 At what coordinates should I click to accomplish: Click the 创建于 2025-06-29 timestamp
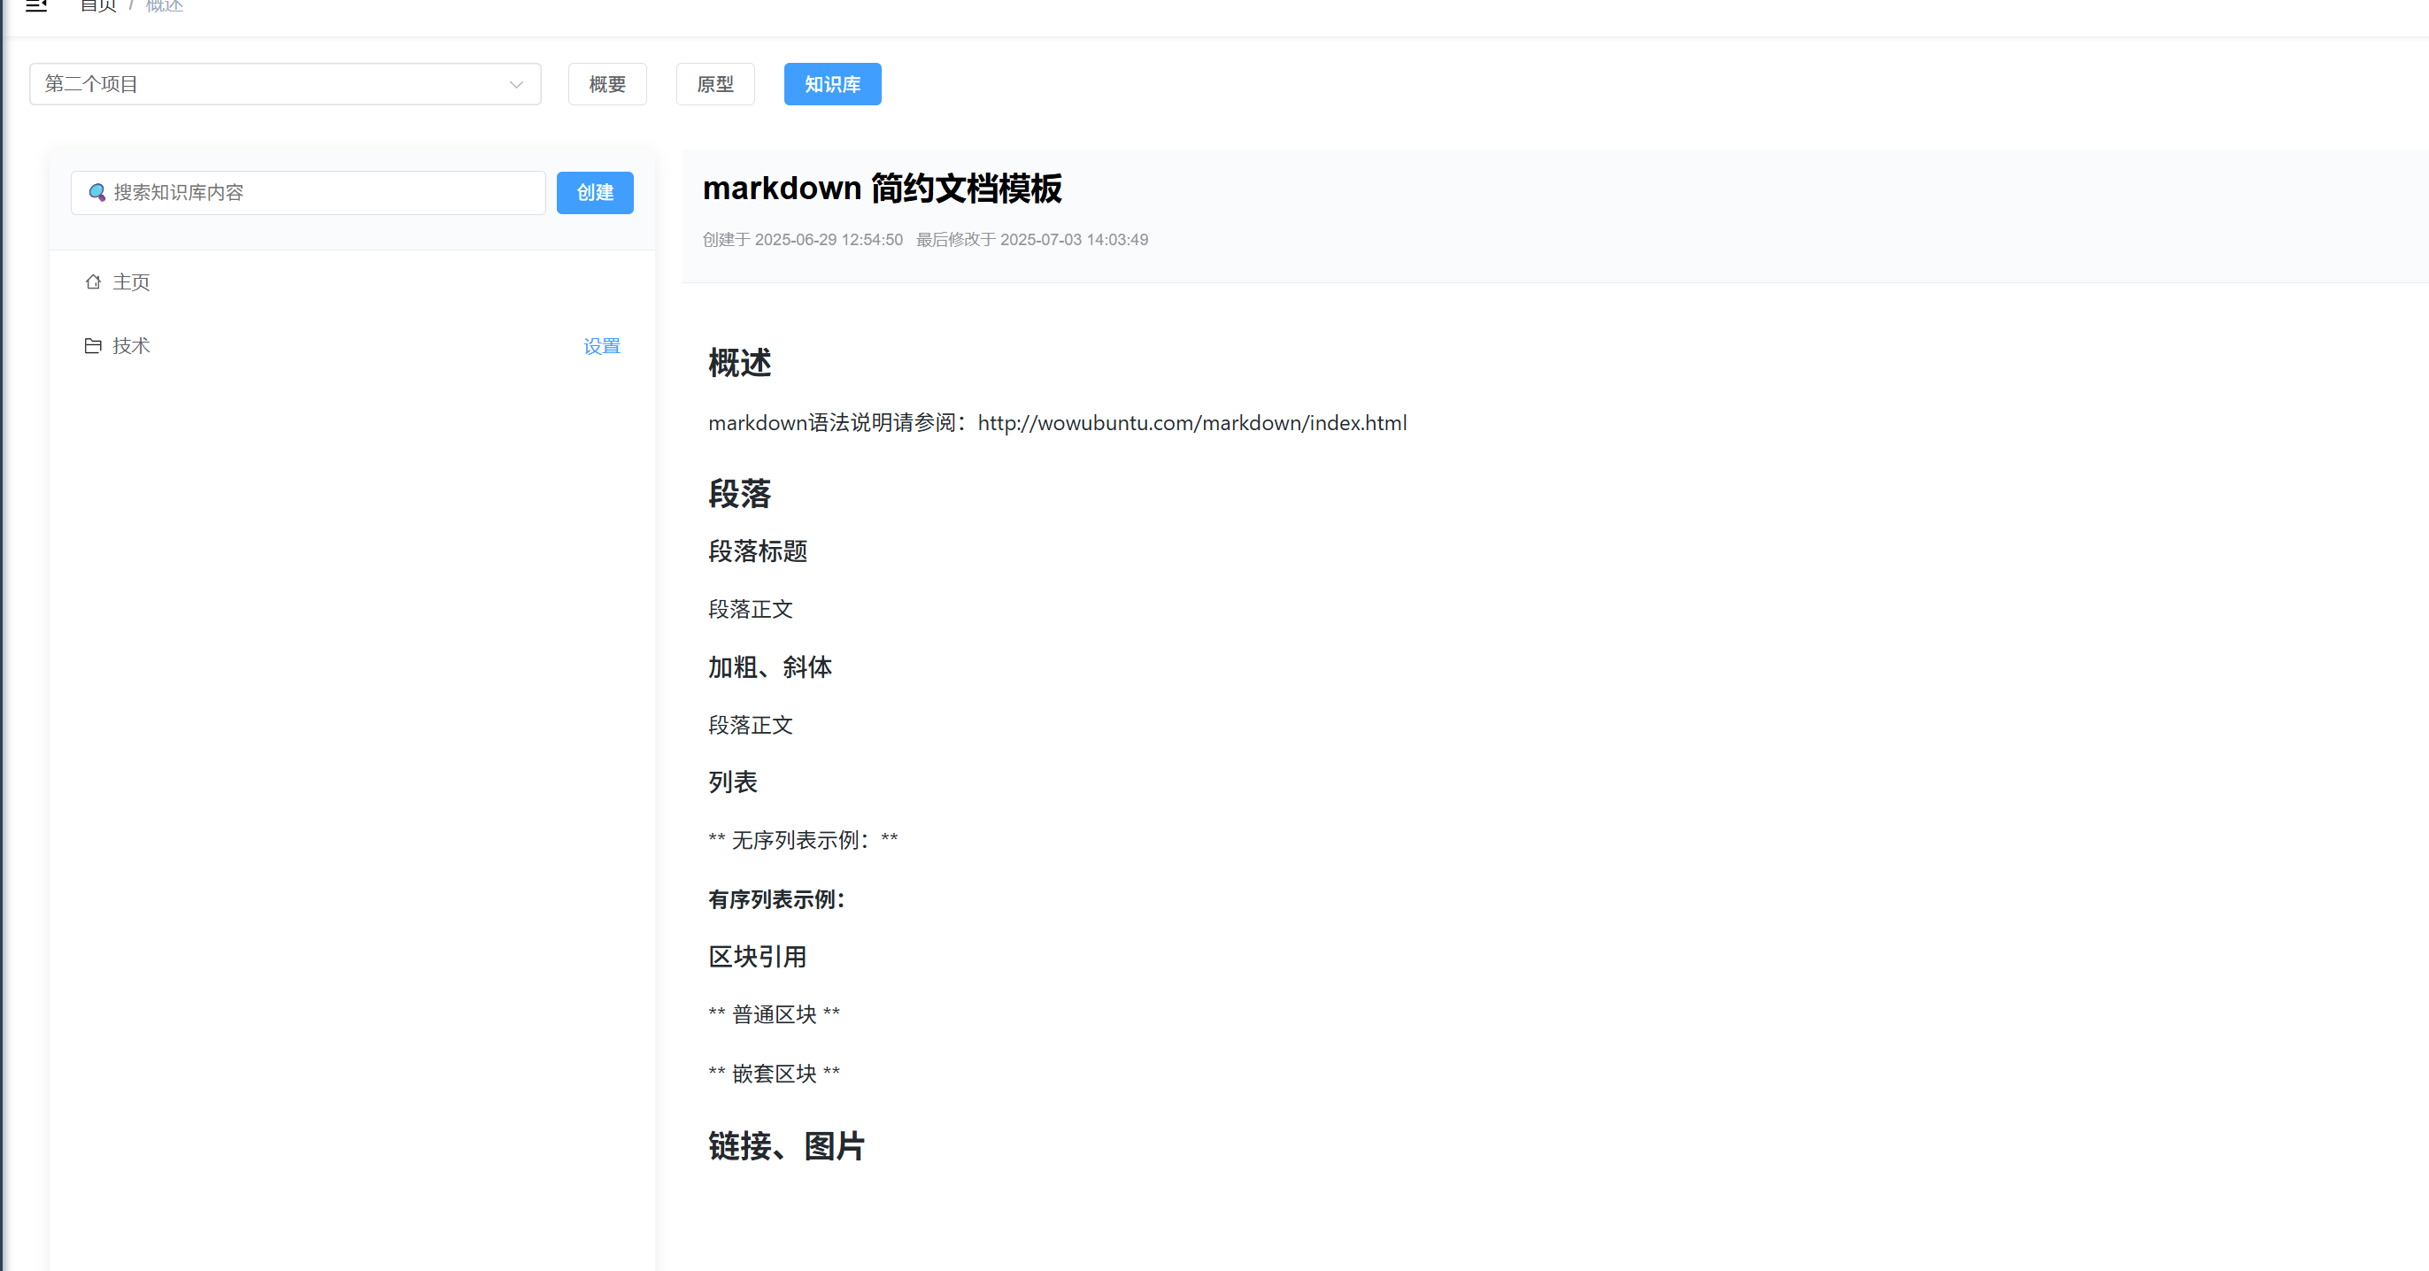coord(802,240)
